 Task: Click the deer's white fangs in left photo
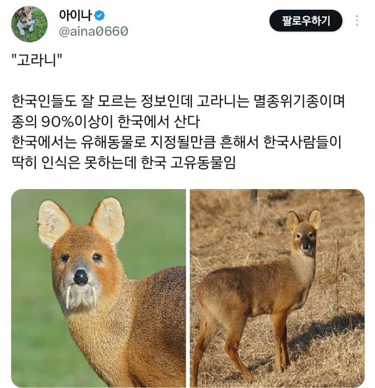tap(69, 295)
